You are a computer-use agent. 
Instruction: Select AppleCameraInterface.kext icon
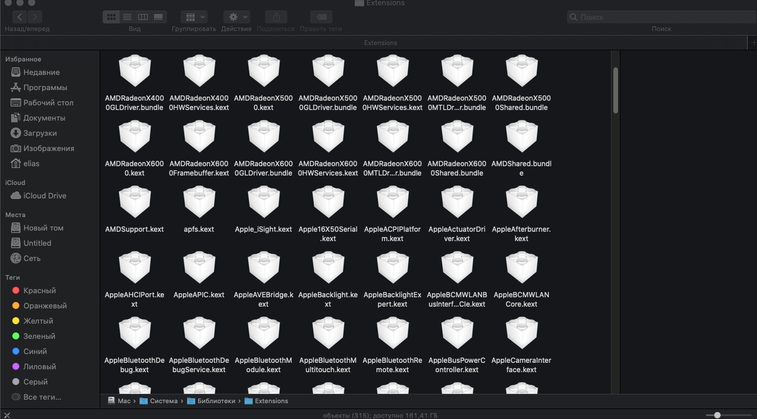coord(521,334)
